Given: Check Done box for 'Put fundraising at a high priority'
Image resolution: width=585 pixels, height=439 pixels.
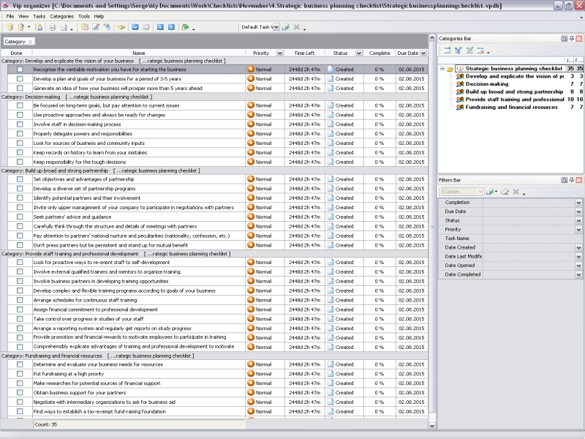Looking at the screenshot, I should (20, 374).
